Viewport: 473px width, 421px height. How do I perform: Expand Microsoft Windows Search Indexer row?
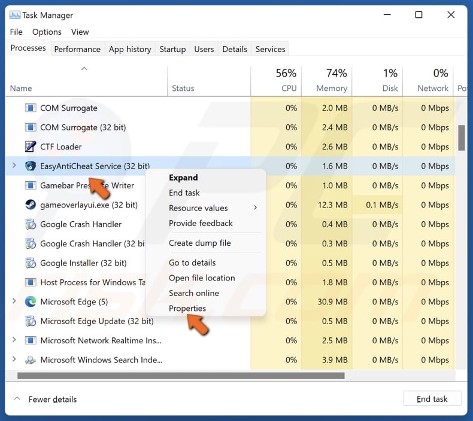[14, 359]
